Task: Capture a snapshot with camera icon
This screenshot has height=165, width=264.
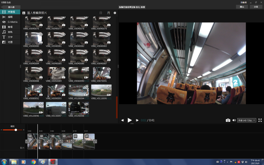Action: click(228, 120)
